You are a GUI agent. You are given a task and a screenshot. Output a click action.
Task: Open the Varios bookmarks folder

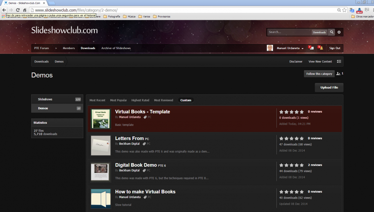(144, 16)
